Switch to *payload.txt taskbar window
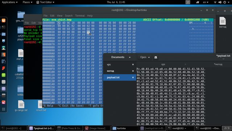The image size is (232, 131). coord(42,128)
